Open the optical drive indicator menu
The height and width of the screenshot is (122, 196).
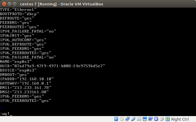tap(122, 119)
